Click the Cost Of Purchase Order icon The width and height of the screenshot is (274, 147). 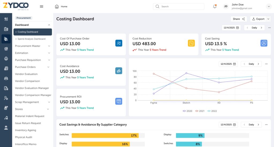[119, 43]
